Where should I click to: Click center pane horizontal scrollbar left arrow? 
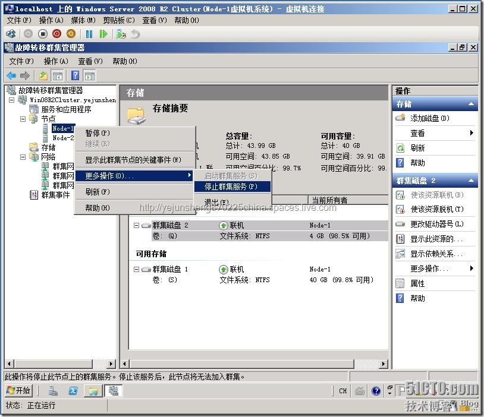tap(125, 364)
